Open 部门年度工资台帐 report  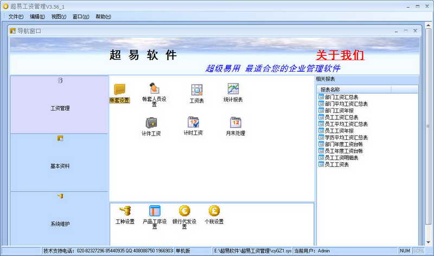click(x=341, y=144)
